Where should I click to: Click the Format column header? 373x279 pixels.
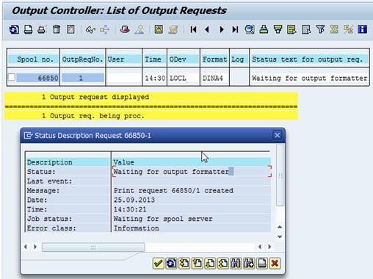click(x=214, y=59)
